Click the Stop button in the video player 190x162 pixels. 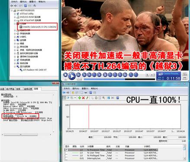coord(65,75)
